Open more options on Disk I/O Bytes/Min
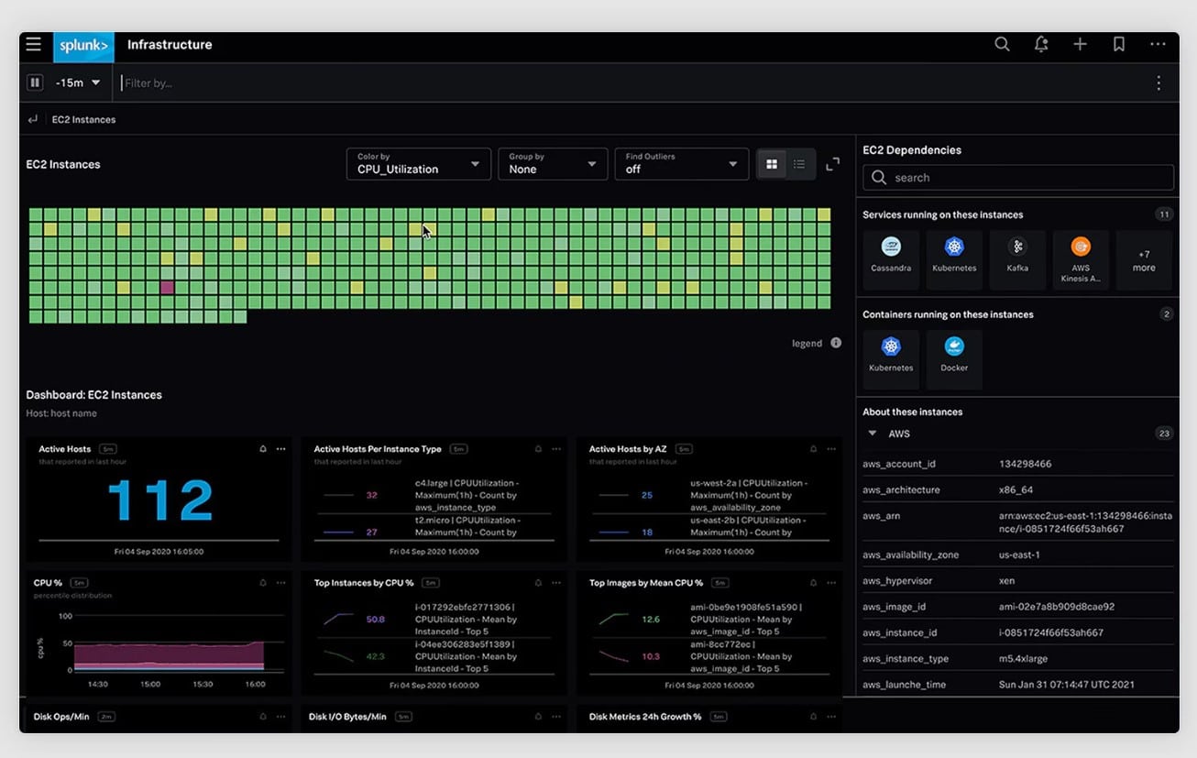The width and height of the screenshot is (1197, 758). 556,717
